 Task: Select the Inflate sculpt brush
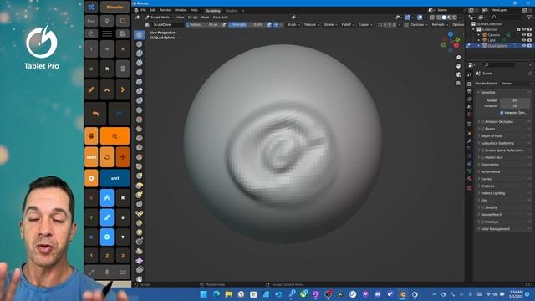point(140,91)
